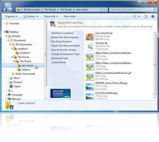The height and width of the screenshot is (142, 159).
Task: Expand the Favorites tree node
Action: (x=4, y=23)
